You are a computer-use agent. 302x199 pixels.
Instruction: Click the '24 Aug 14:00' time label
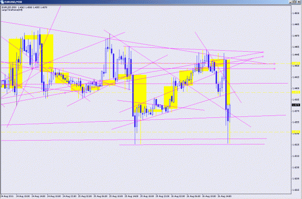pyautogui.click(x=38, y=196)
